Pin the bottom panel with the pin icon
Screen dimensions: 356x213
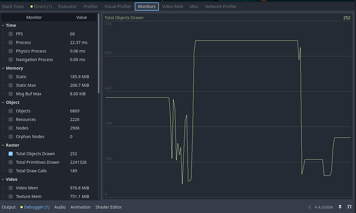coord(339,207)
